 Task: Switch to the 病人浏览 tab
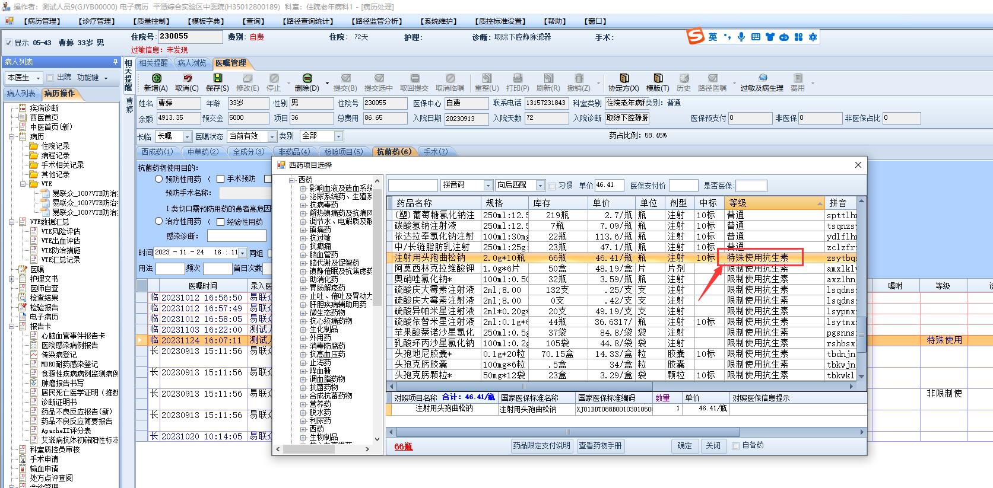pyautogui.click(x=192, y=63)
